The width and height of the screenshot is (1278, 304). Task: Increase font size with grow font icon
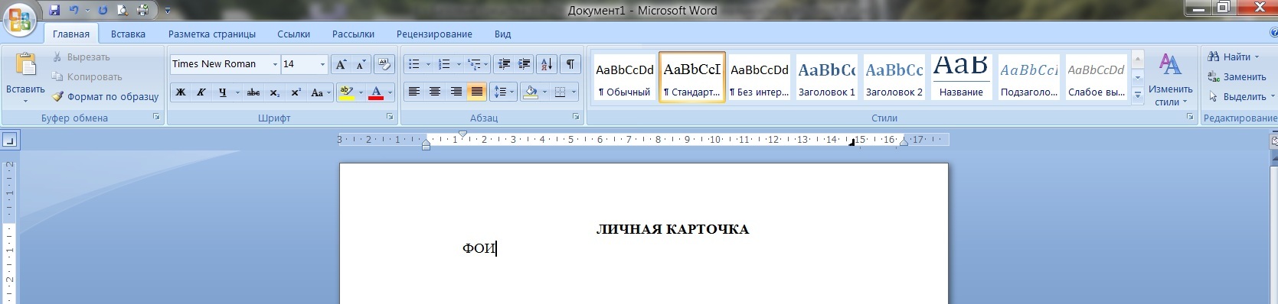tap(342, 64)
